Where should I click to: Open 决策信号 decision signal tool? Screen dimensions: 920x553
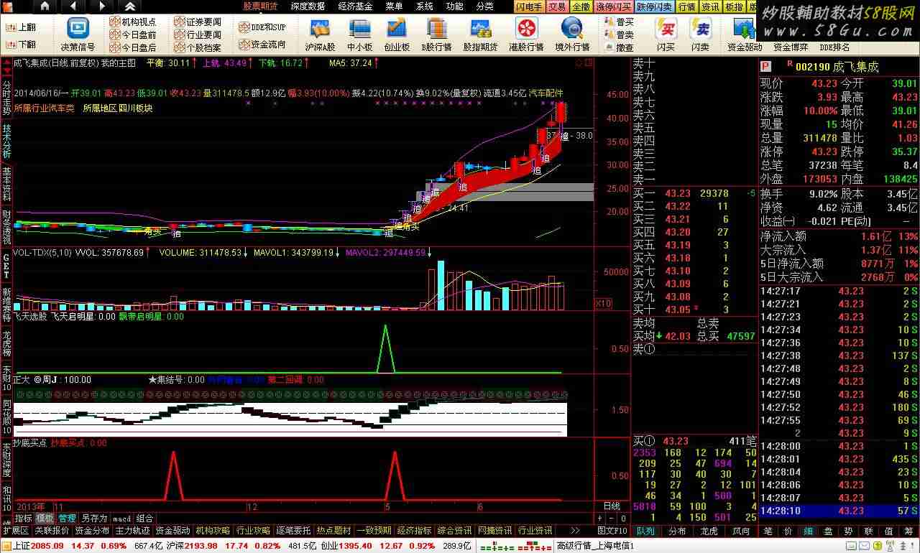78,35
